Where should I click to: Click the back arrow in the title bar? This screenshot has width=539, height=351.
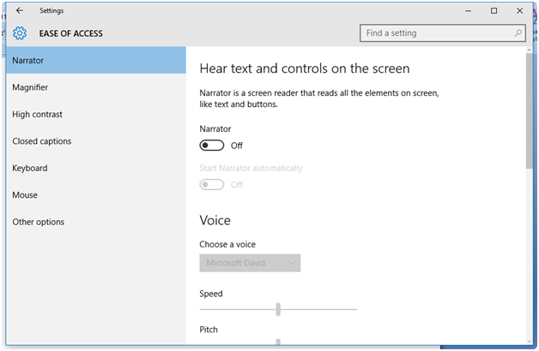[x=20, y=11]
